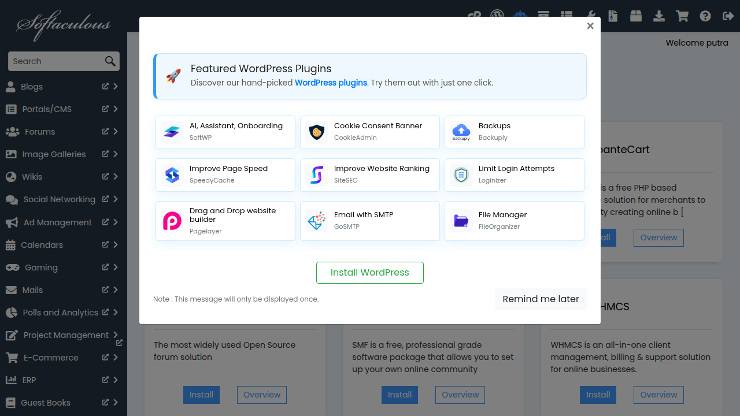The width and height of the screenshot is (740, 416).
Task: Click the Pagelayer plugin icon
Action: [172, 221]
